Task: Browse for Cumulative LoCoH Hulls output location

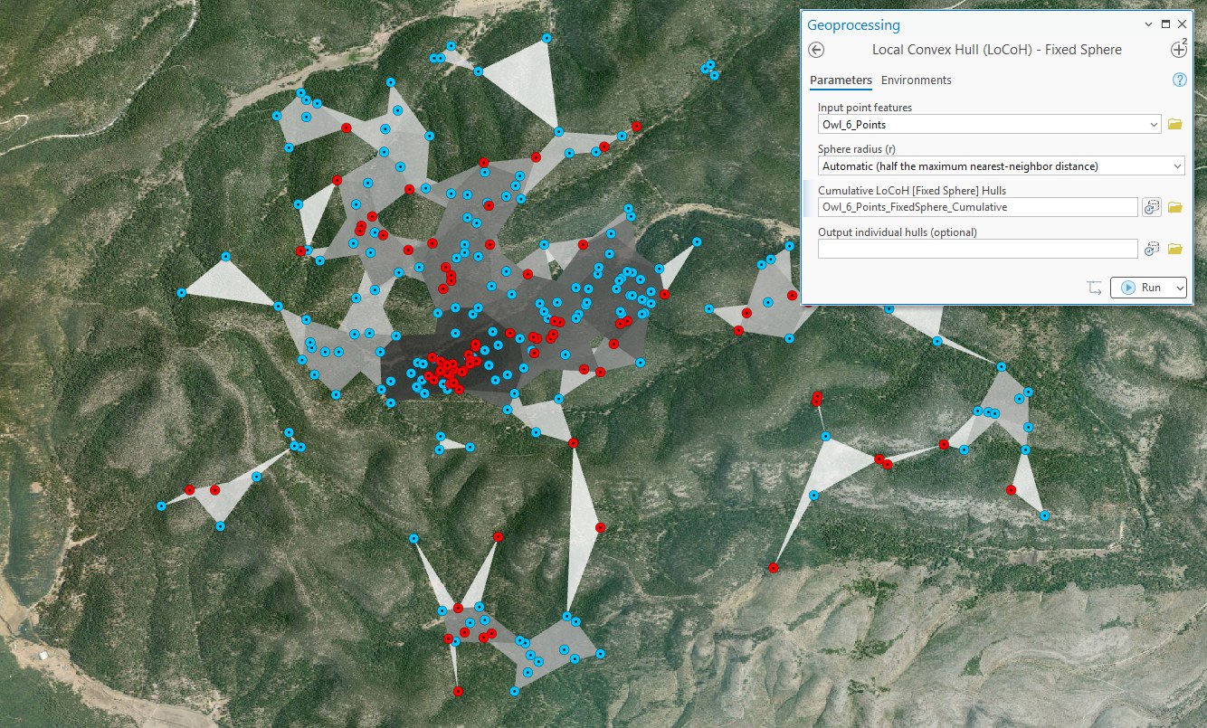Action: tap(1174, 207)
